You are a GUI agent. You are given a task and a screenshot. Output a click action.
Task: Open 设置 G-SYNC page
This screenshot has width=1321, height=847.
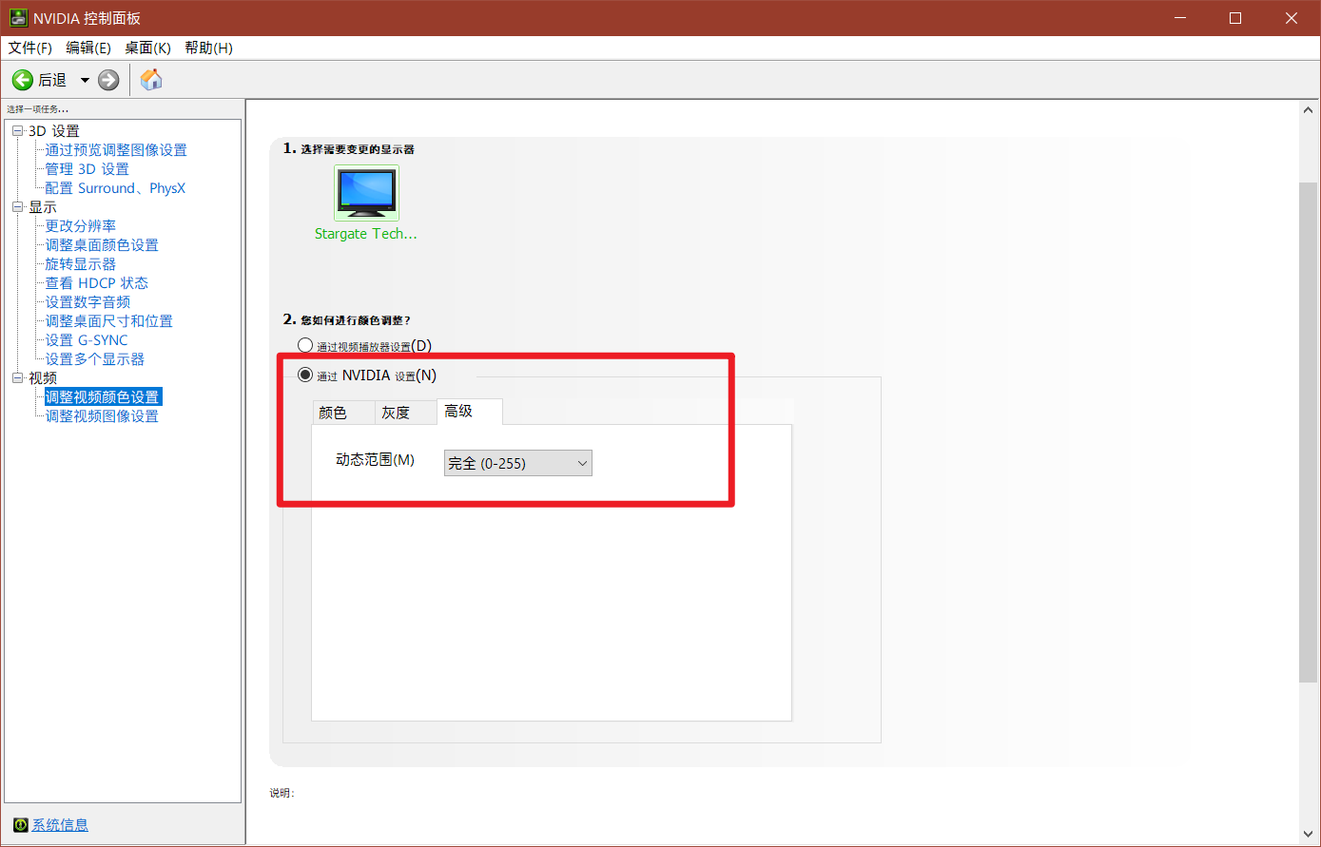pos(87,340)
